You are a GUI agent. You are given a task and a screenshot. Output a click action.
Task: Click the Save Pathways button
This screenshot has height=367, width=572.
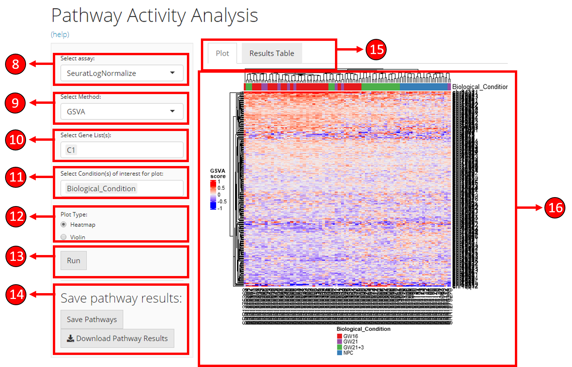tap(92, 320)
